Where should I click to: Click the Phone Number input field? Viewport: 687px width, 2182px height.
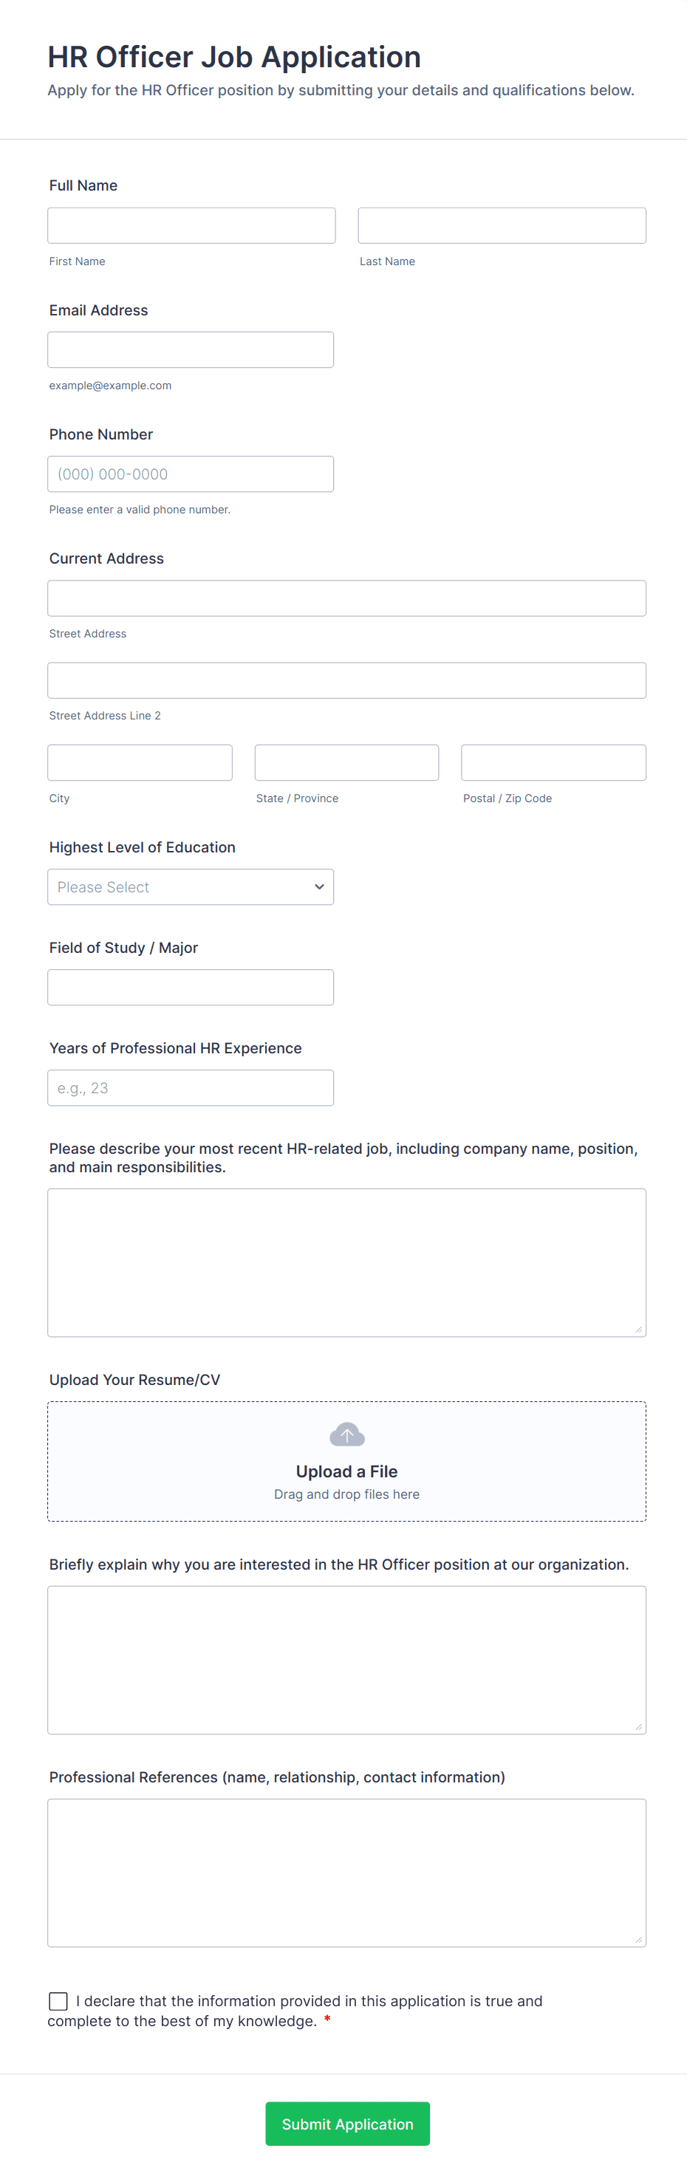191,473
